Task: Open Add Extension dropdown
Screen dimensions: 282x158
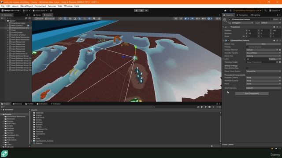Action: 263,88
